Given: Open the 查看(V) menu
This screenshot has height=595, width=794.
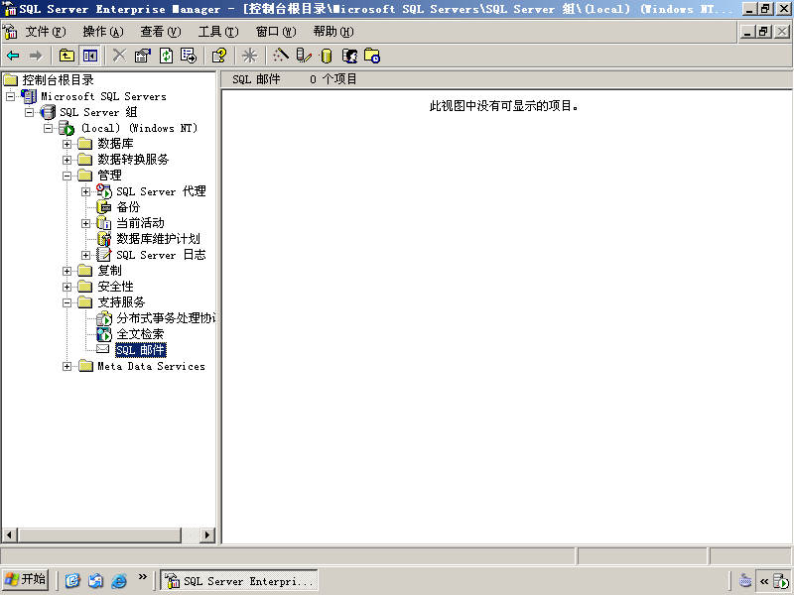Looking at the screenshot, I should point(161,32).
